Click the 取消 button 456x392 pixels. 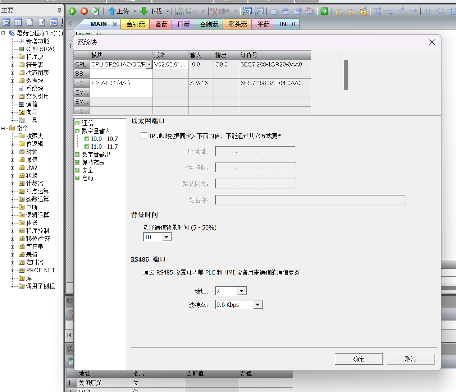pos(410,359)
